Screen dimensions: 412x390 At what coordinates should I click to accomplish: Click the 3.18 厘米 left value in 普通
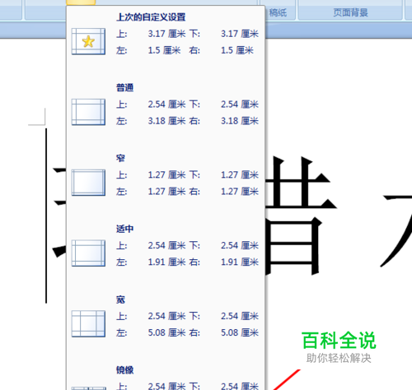point(166,121)
